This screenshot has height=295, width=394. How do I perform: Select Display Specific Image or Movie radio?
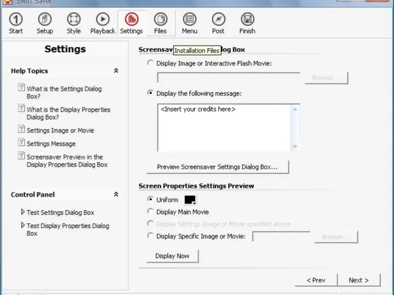[150, 236]
